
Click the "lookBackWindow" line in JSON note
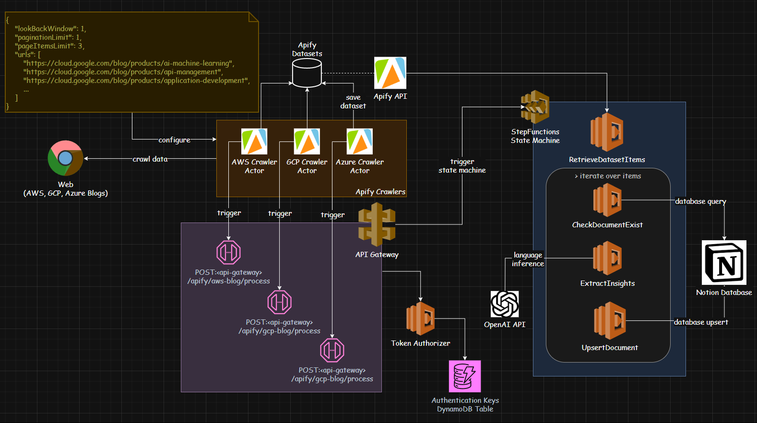pos(50,29)
